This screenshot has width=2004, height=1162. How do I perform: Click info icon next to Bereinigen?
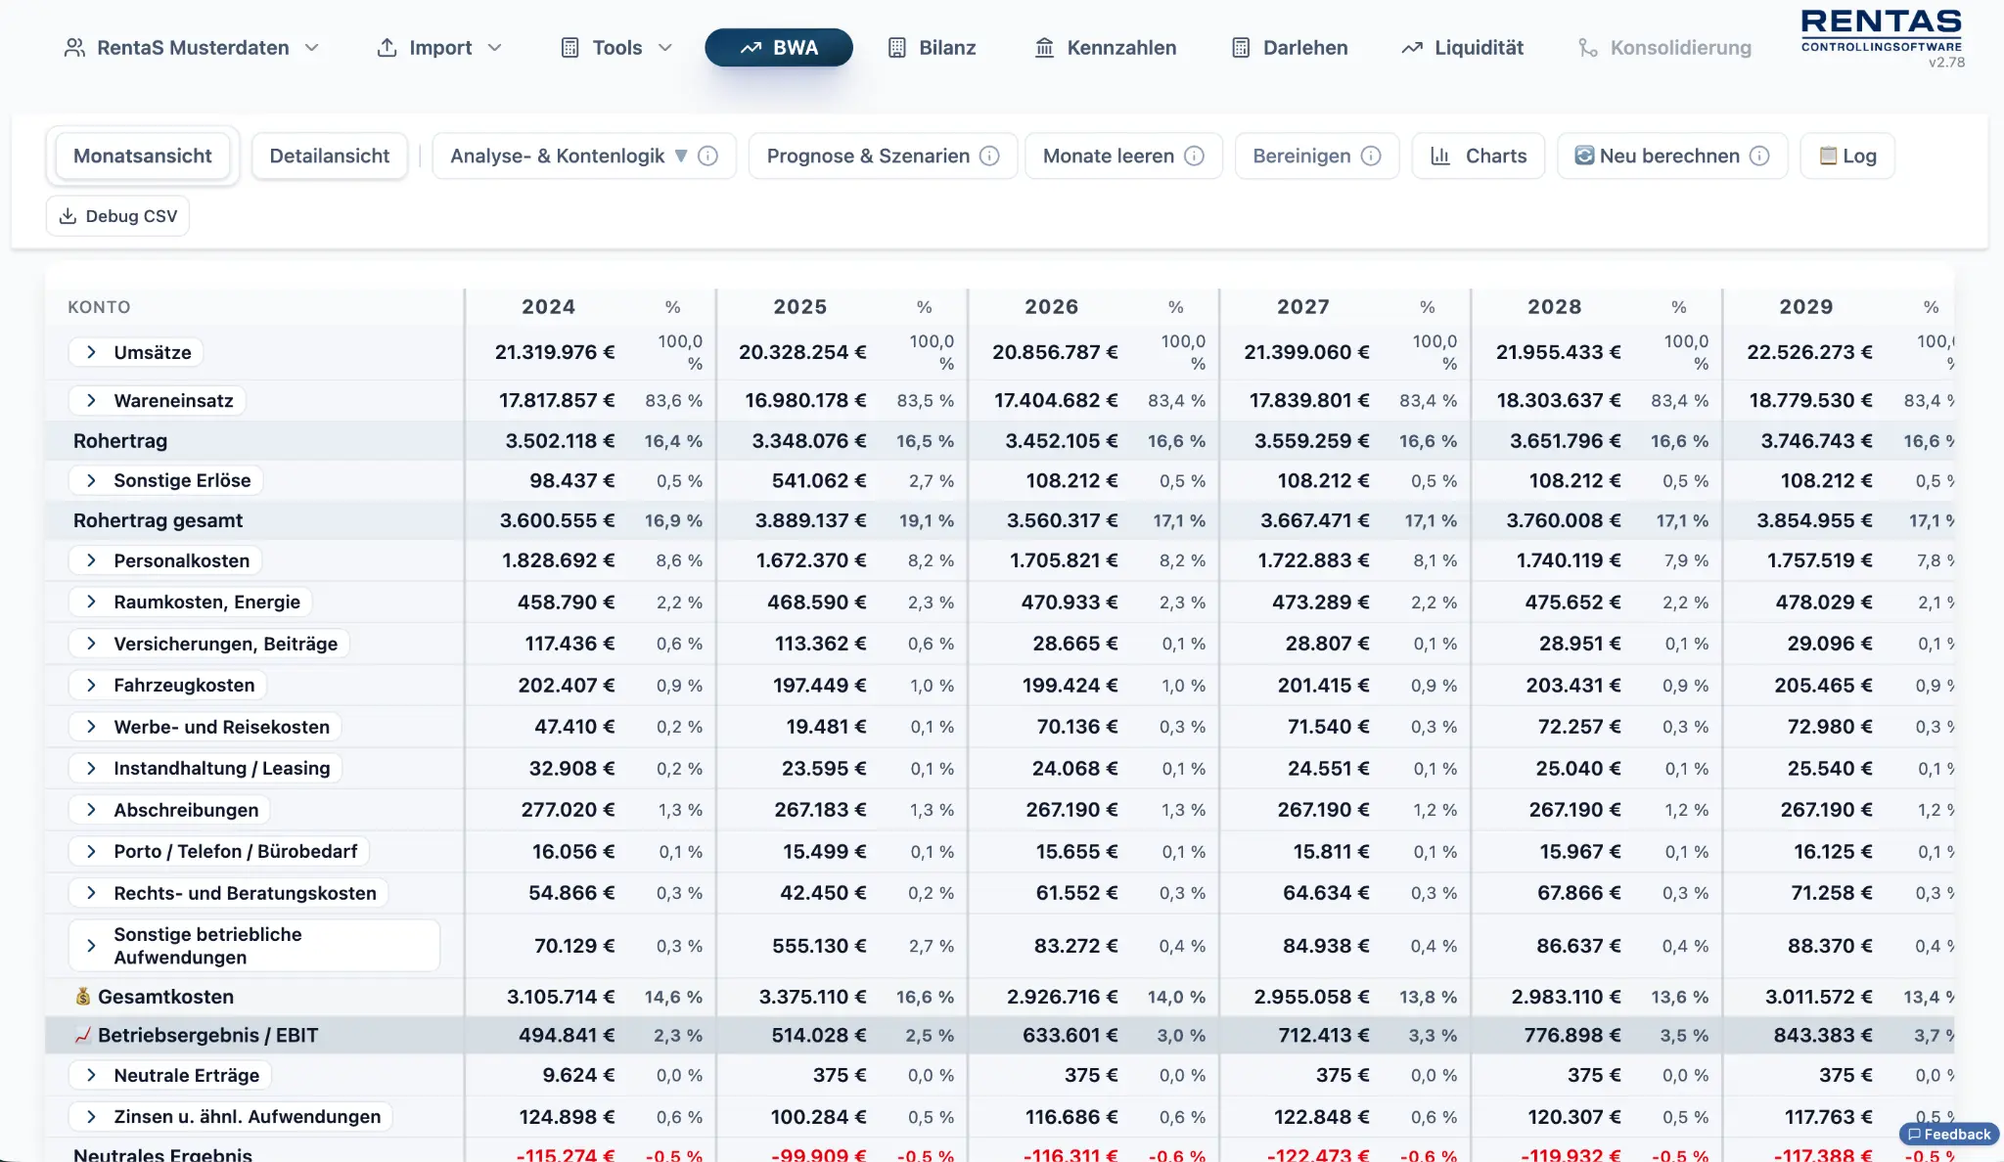click(1371, 156)
